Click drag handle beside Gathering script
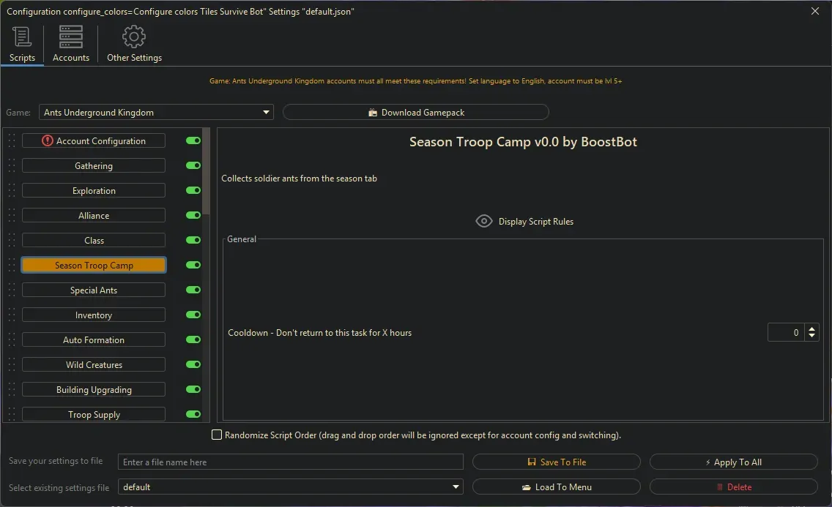The width and height of the screenshot is (832, 507). point(12,166)
